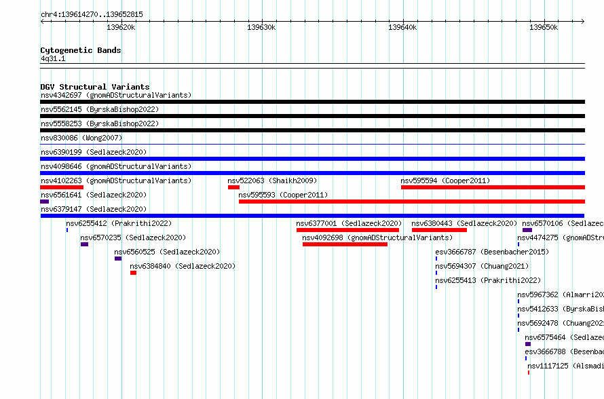Click the DGV Structural Variants track title
This screenshot has height=399, width=604.
(x=95, y=87)
